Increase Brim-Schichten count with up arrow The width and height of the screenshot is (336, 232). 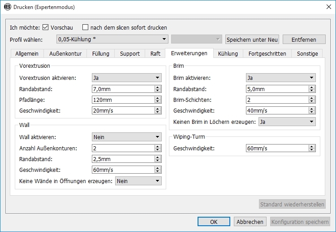pos(312,98)
